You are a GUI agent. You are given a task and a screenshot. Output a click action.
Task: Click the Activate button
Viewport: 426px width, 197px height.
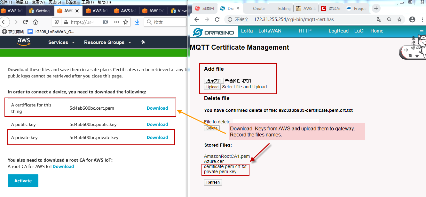[x=23, y=181]
